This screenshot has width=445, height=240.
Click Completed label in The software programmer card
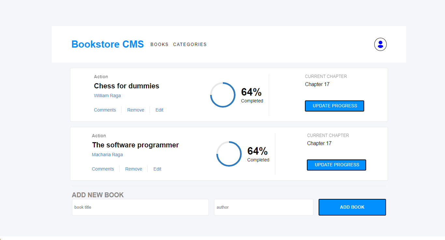pyautogui.click(x=258, y=160)
